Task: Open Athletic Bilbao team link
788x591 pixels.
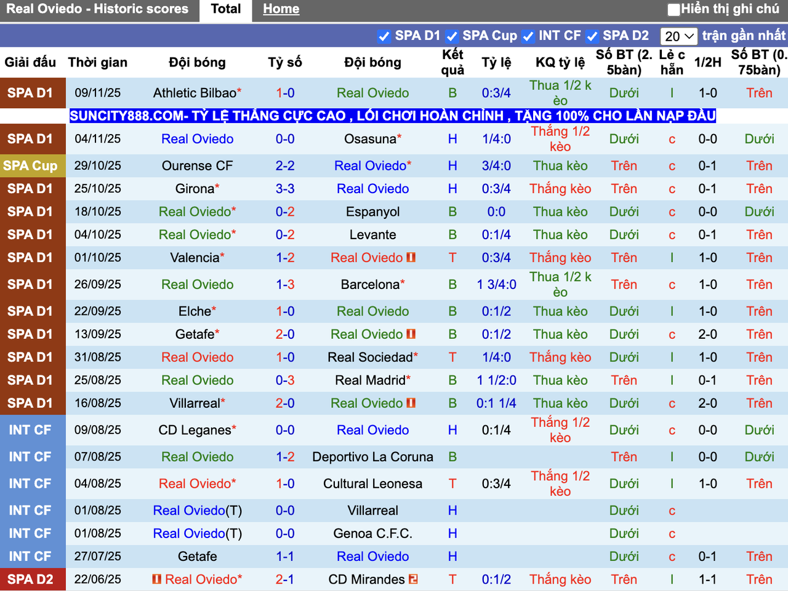Action: coord(195,93)
